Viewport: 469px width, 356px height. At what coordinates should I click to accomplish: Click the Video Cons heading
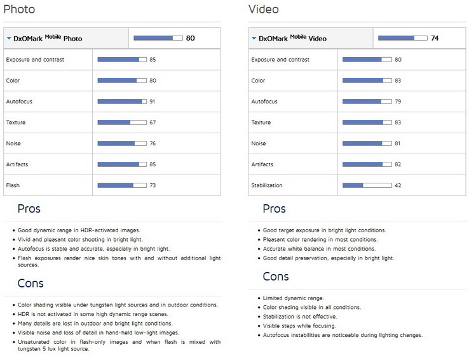point(276,277)
